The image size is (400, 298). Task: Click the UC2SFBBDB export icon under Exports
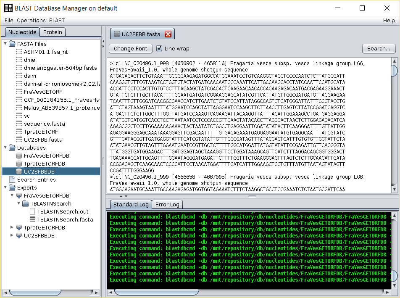[x=19, y=236]
